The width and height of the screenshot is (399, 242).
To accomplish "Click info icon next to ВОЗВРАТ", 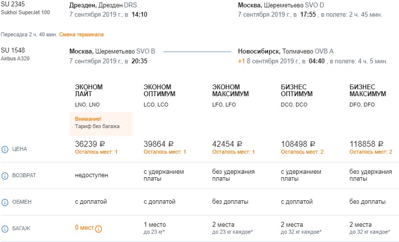I will 5,175.
